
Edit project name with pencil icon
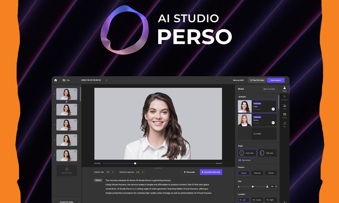click(106, 80)
